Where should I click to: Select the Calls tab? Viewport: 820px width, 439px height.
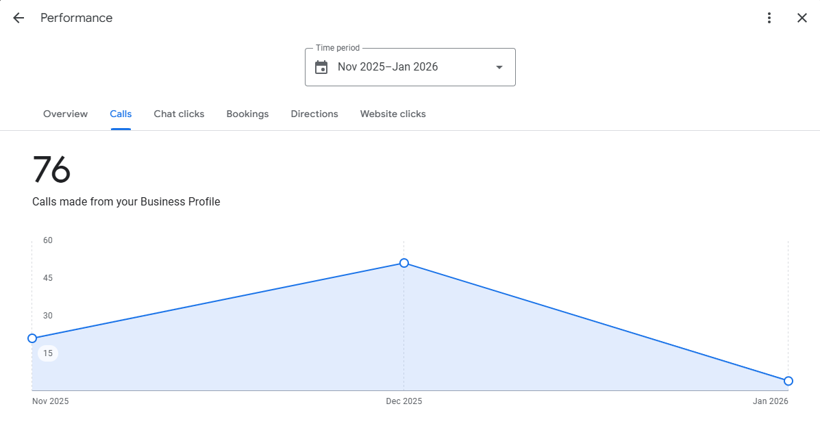121,114
